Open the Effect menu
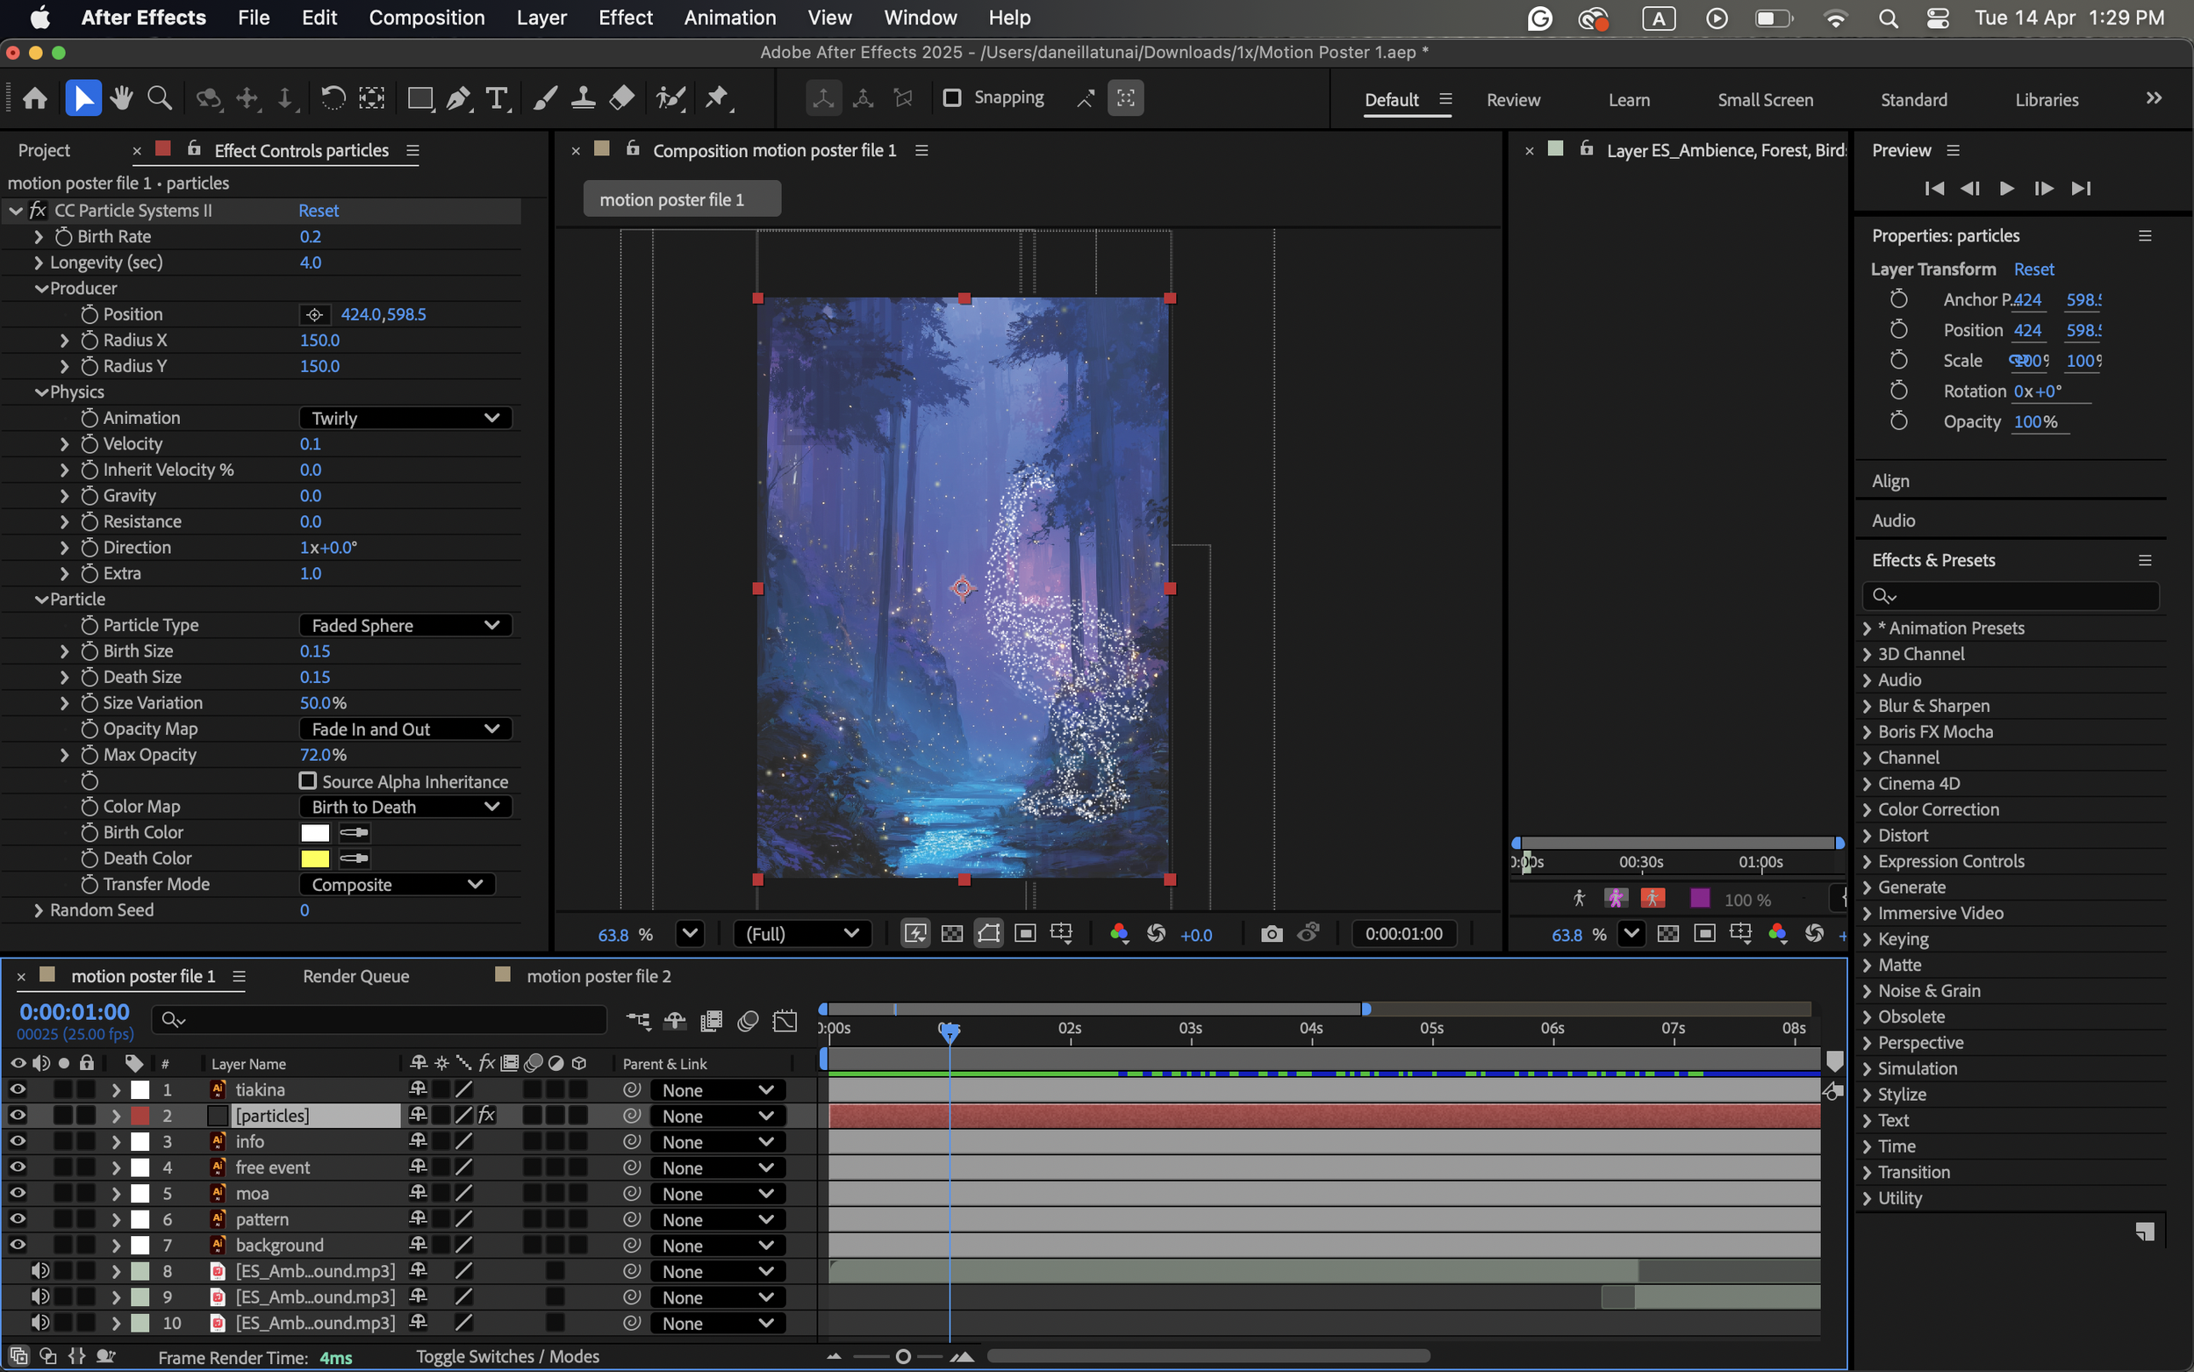The width and height of the screenshot is (2194, 1372). [626, 18]
